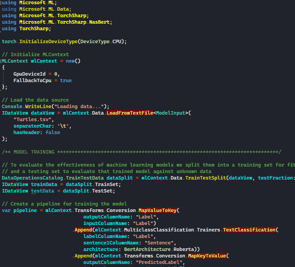Click the Initialize MLContext comment

pos(36,55)
